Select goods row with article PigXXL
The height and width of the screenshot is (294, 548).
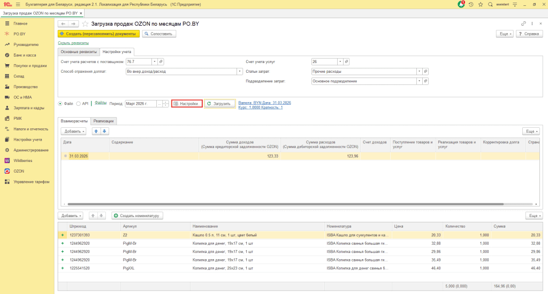click(x=300, y=268)
